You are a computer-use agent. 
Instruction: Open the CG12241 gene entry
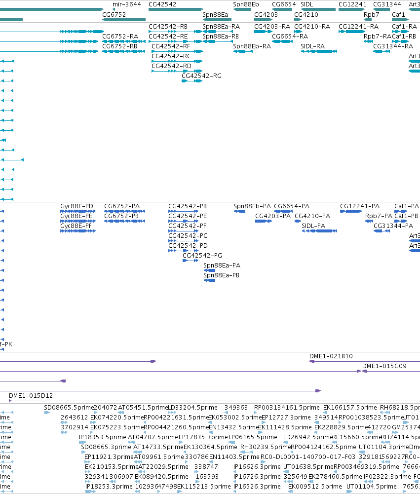coord(351,9)
